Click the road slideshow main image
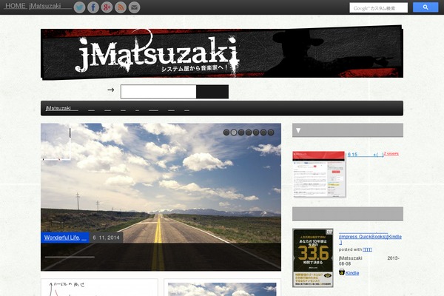 point(161,197)
